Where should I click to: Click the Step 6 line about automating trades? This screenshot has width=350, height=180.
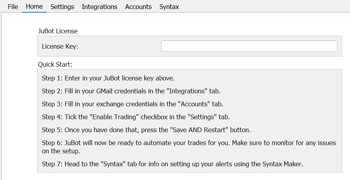[x=189, y=147]
